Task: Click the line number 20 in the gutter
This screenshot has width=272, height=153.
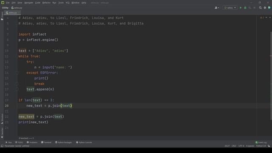Action: coord(7,106)
